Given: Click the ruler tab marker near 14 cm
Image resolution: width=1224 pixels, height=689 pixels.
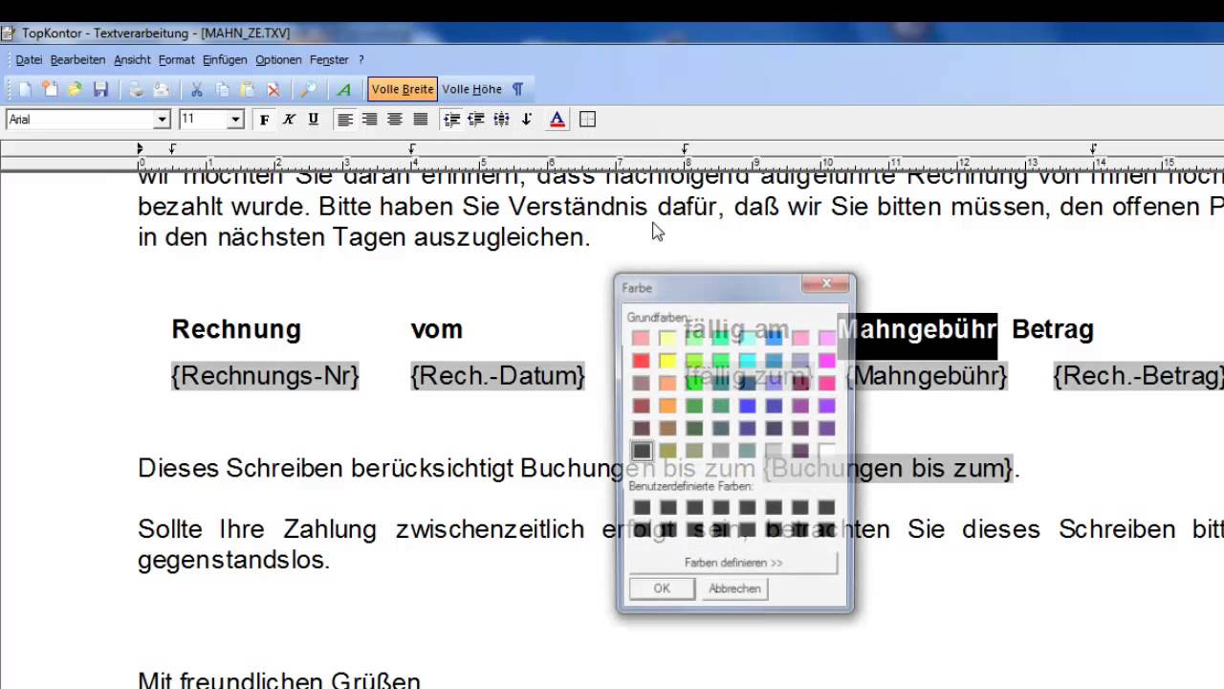Looking at the screenshot, I should [x=1094, y=148].
